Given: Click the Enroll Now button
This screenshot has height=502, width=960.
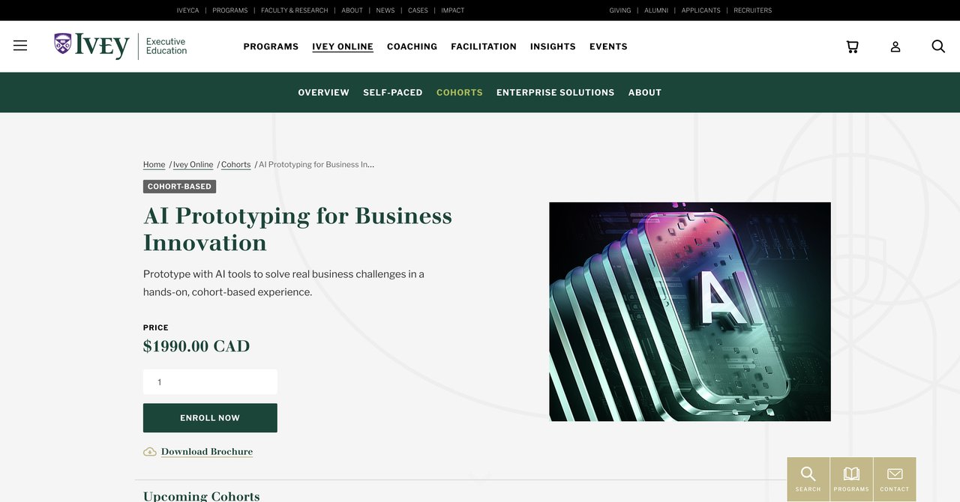Looking at the screenshot, I should tap(210, 418).
